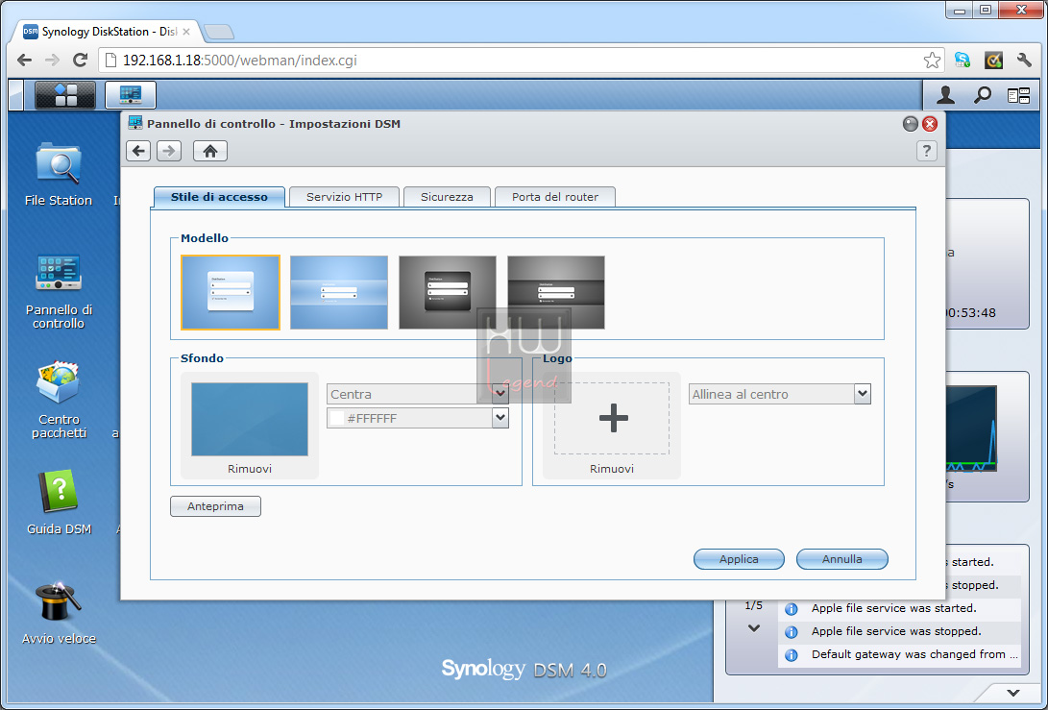Click the Annulla button

click(x=842, y=559)
